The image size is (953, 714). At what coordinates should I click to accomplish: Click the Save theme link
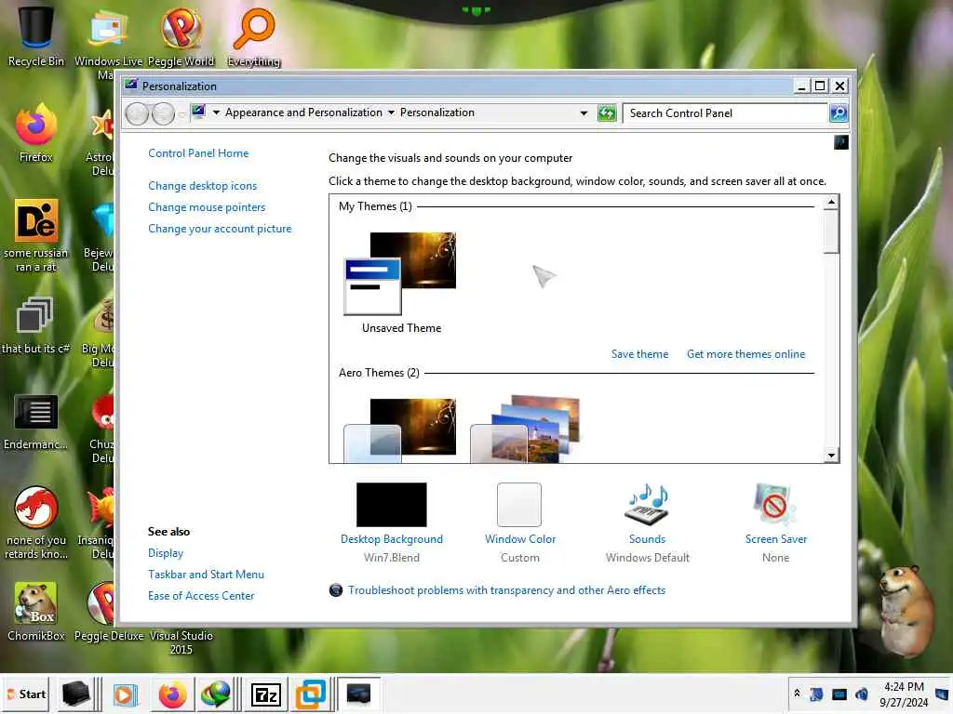click(639, 354)
